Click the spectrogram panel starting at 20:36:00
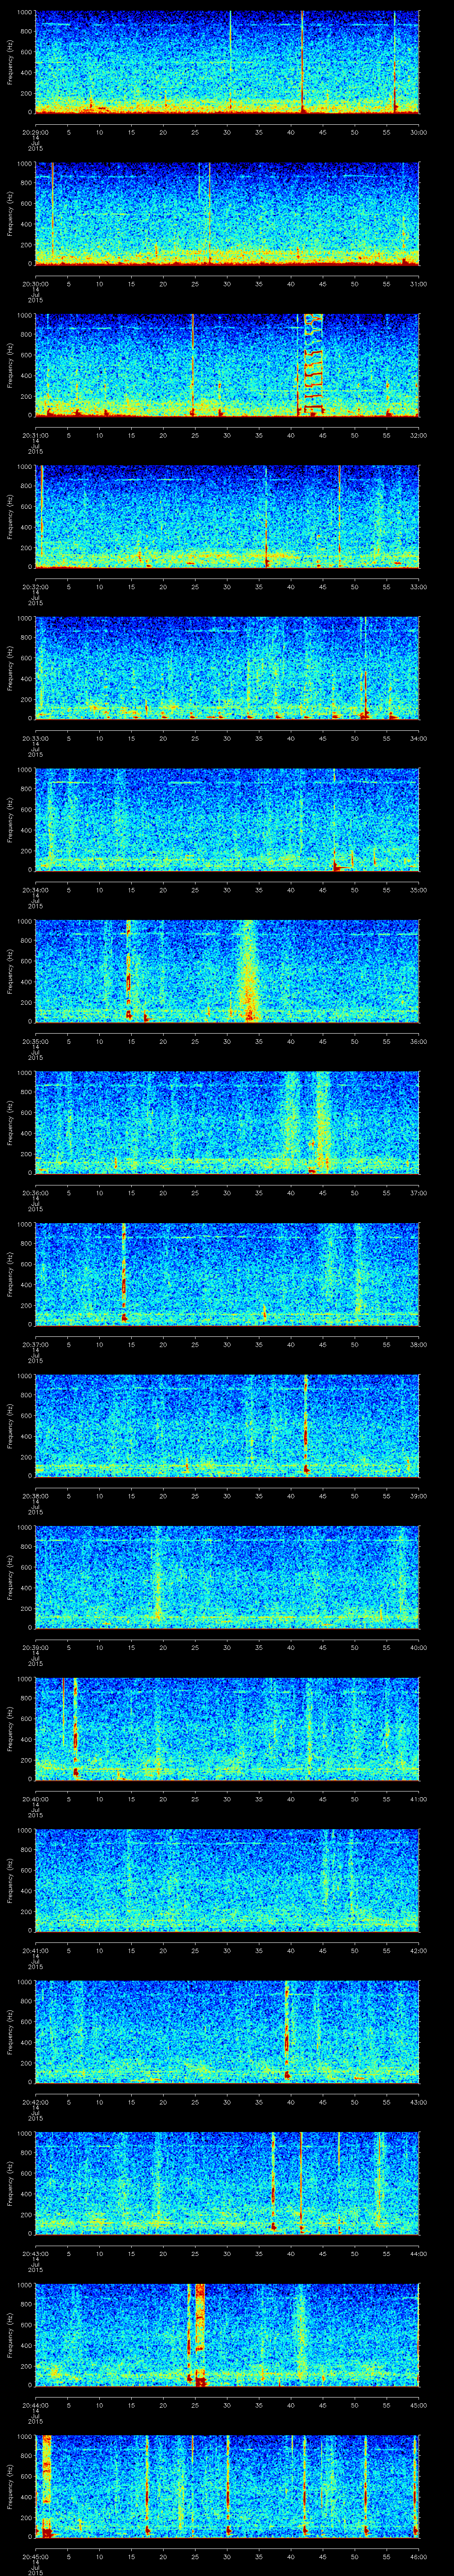The width and height of the screenshot is (454, 2576). tap(227, 1123)
